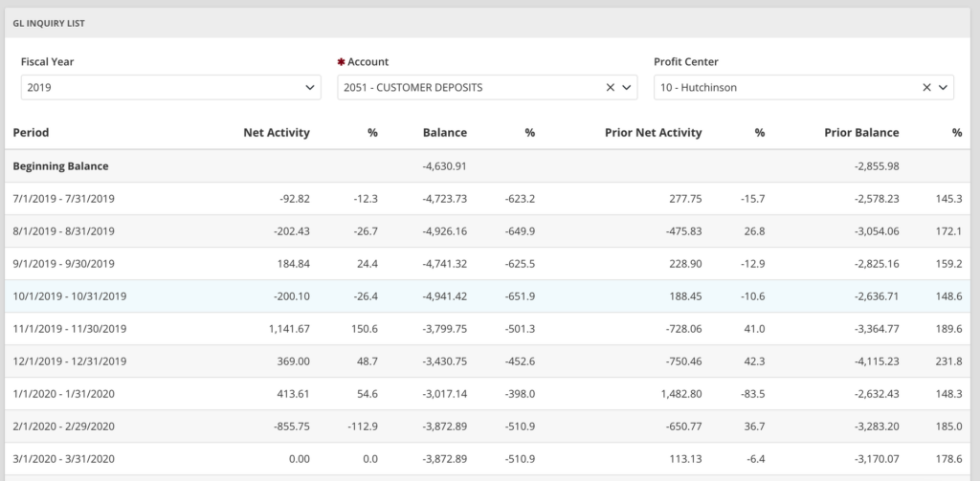Viewport: 980px width, 481px height.
Task: Click the Period column header
Action: (x=32, y=133)
